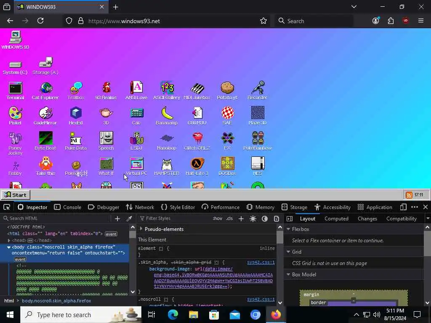The width and height of the screenshot is (431, 323).
Task: Add a new CSS rule
Action: click(x=241, y=219)
